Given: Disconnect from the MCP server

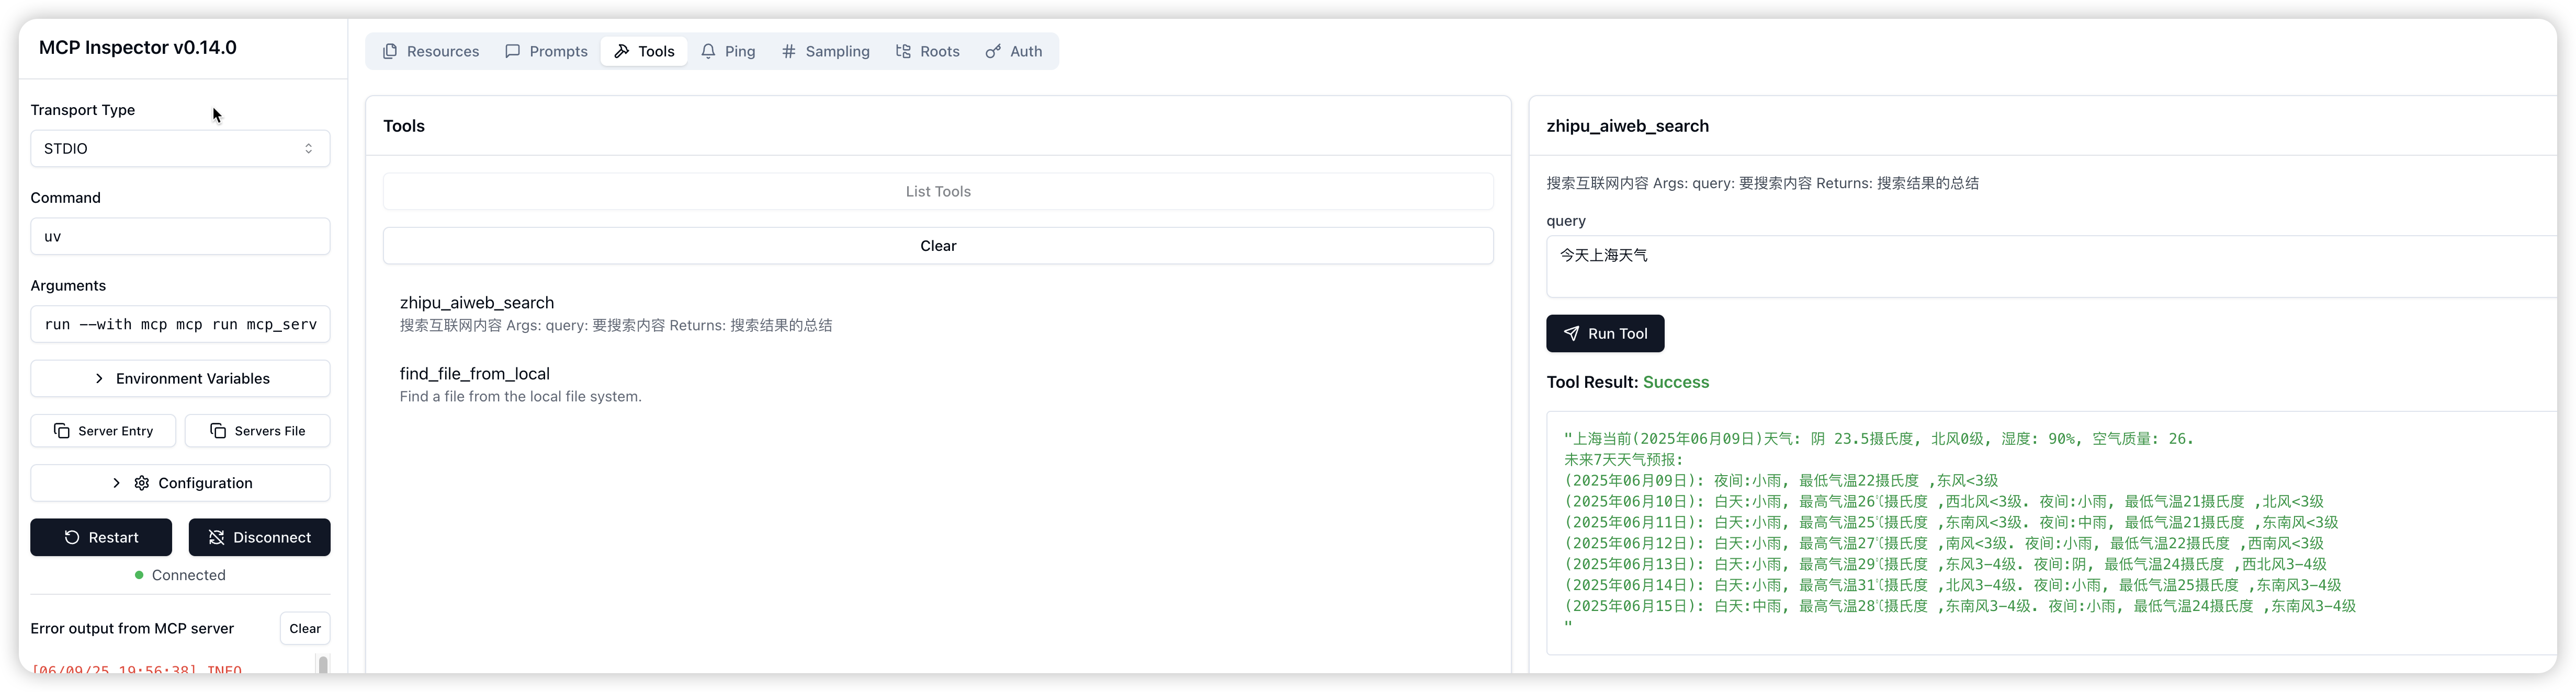Looking at the screenshot, I should [259, 537].
